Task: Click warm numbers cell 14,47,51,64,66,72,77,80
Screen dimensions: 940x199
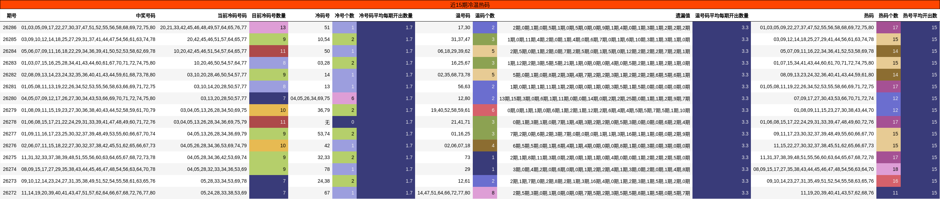Action: coord(444,193)
